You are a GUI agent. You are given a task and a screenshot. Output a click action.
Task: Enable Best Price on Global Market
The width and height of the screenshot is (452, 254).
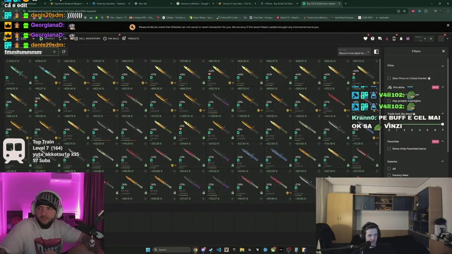click(389, 78)
